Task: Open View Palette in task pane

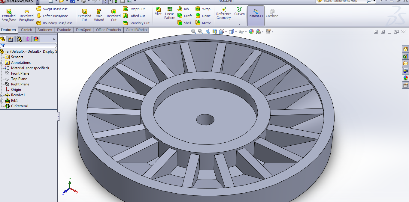Action: 406,71
